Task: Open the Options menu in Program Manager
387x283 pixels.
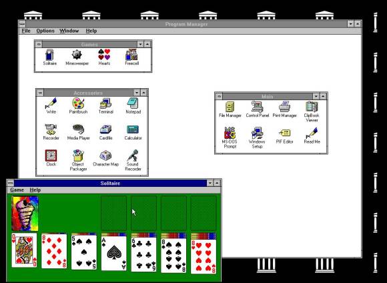Action: click(45, 31)
